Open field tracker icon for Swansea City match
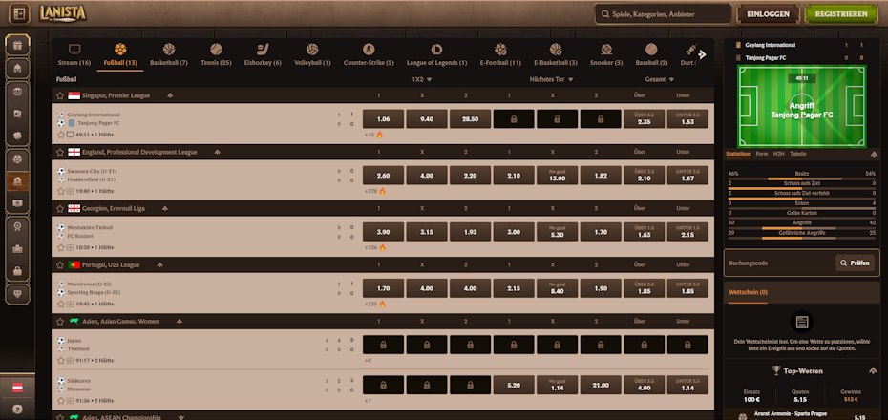This screenshot has height=420, width=888. pyautogui.click(x=71, y=191)
